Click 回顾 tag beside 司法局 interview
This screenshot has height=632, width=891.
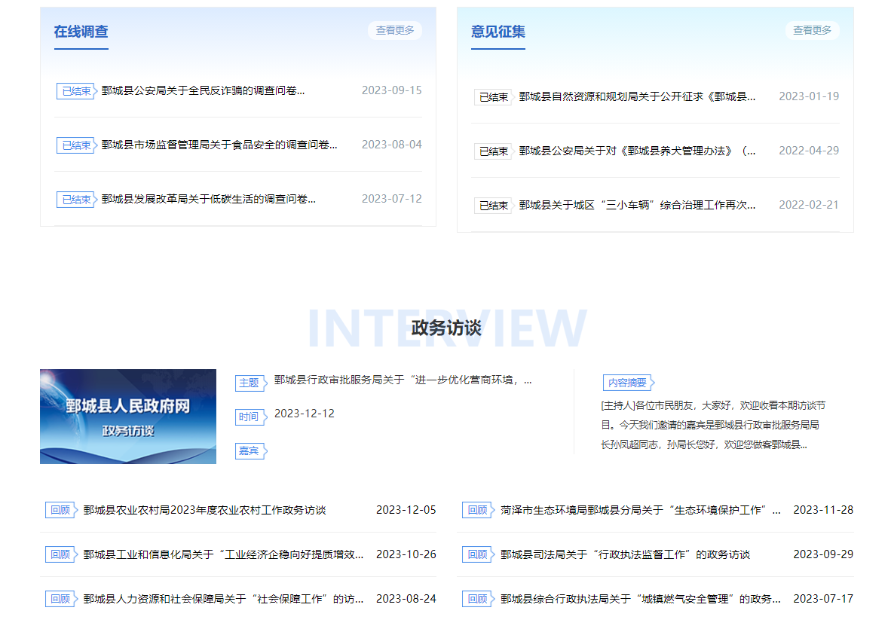click(478, 554)
